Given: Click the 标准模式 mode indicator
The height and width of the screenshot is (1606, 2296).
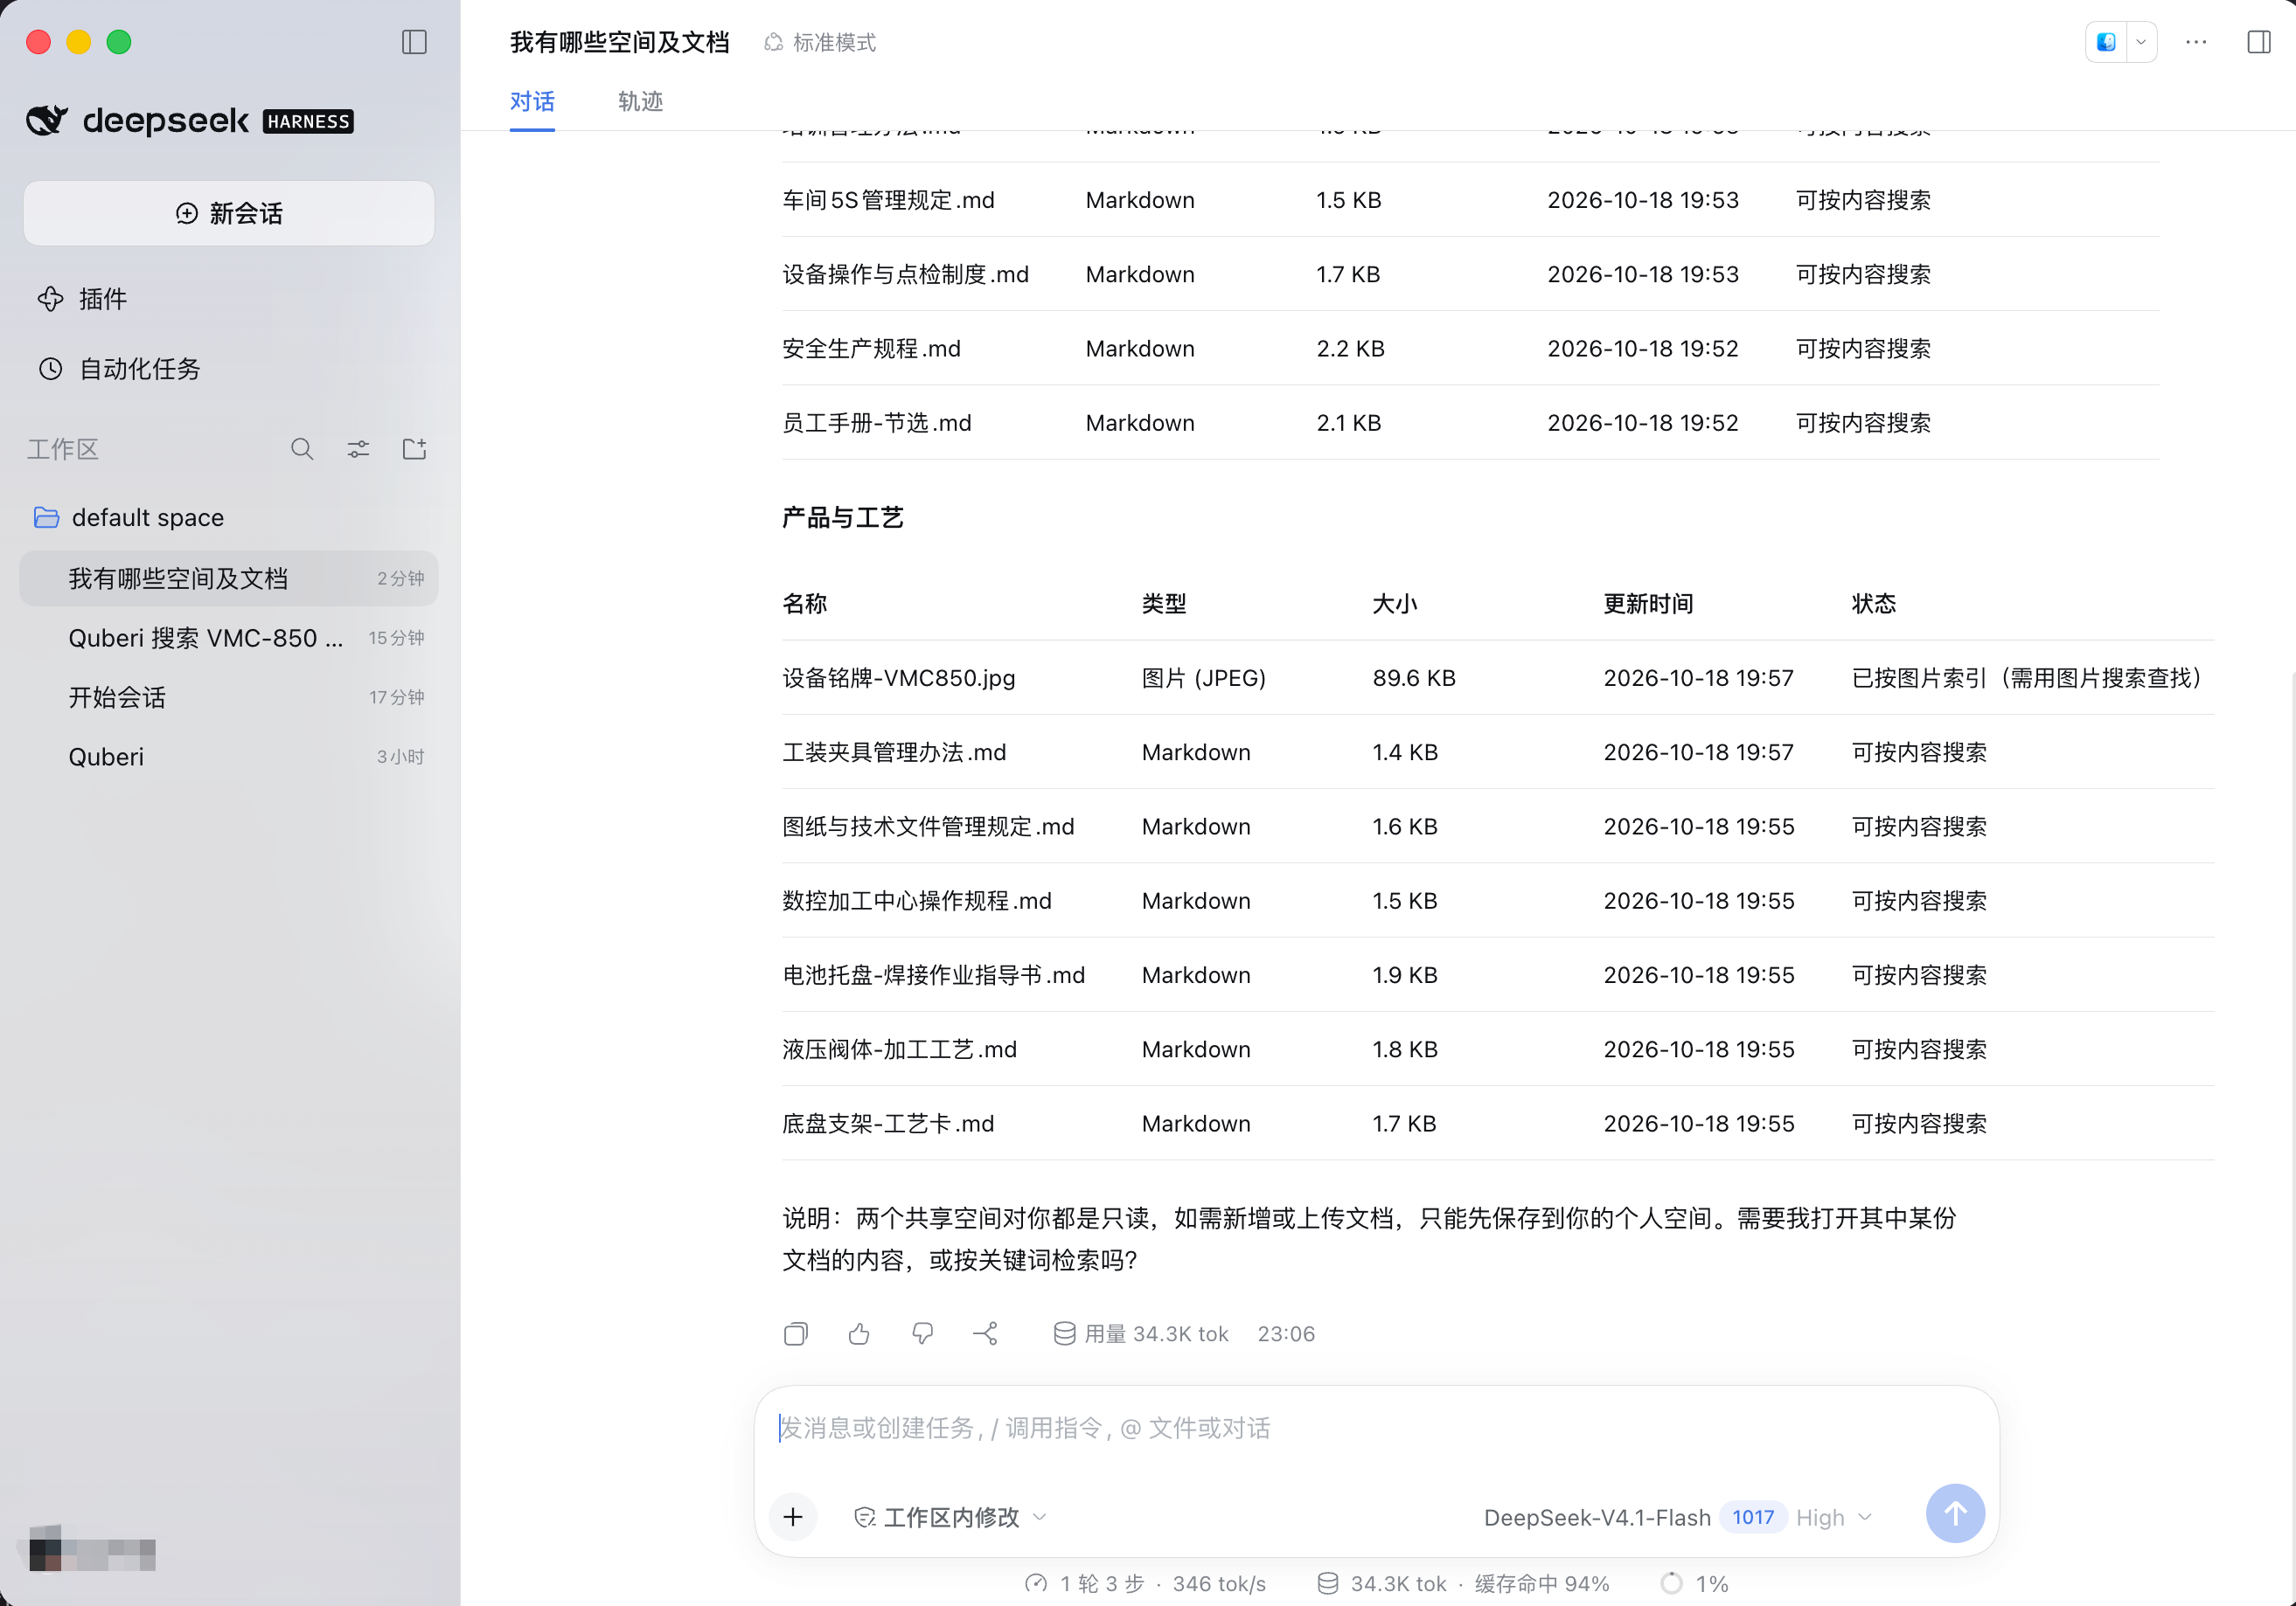Looking at the screenshot, I should [x=820, y=42].
